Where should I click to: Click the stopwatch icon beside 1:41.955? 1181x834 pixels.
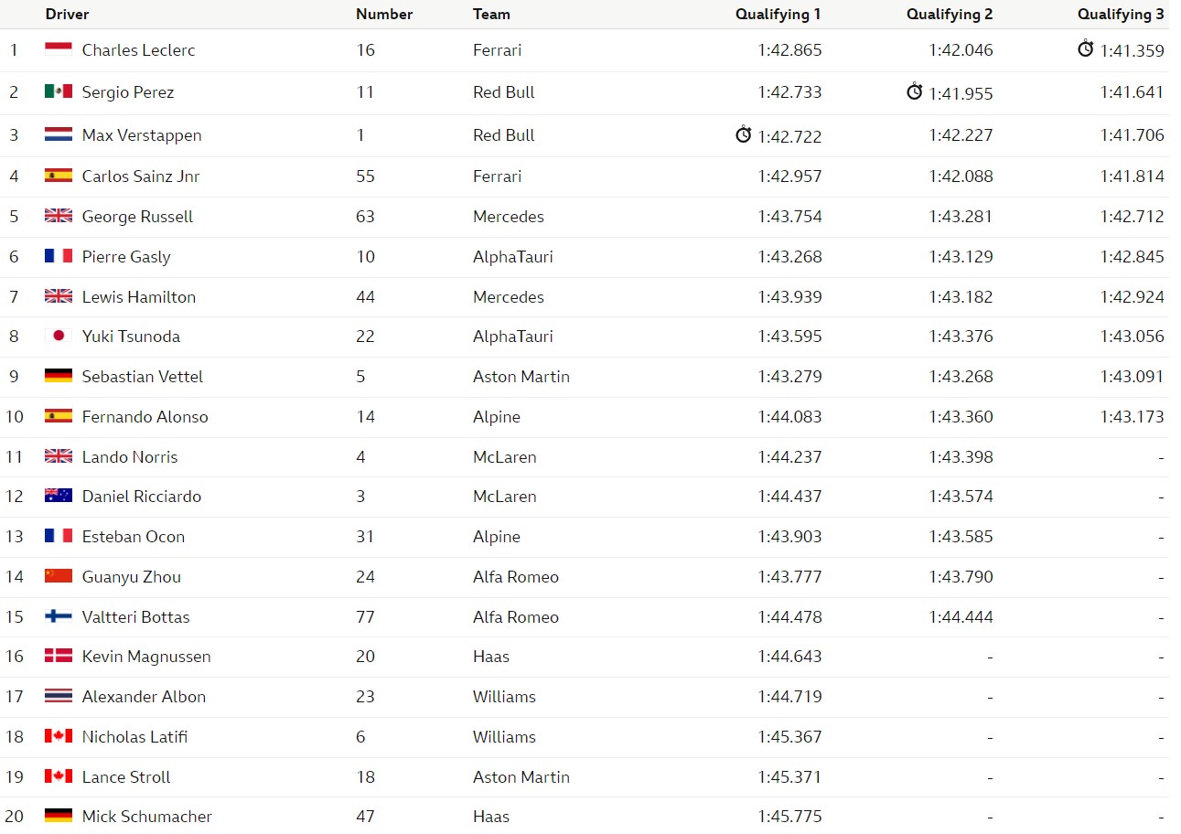pyautogui.click(x=914, y=91)
